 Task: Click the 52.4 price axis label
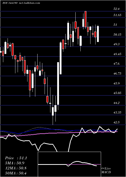point(116,9)
